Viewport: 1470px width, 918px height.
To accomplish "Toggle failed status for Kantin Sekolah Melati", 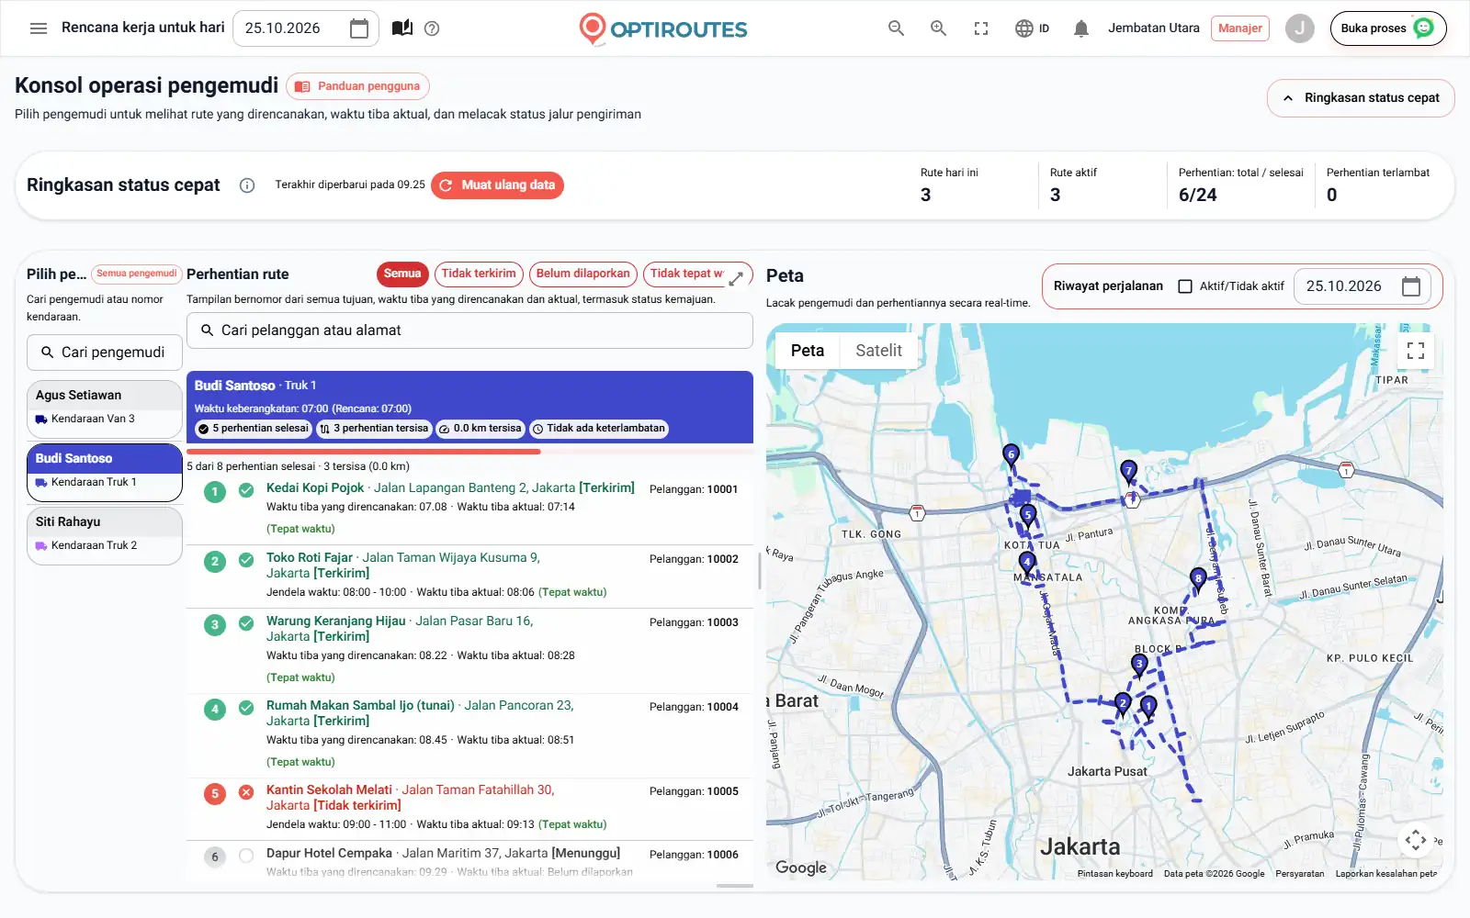I will pyautogui.click(x=246, y=792).
